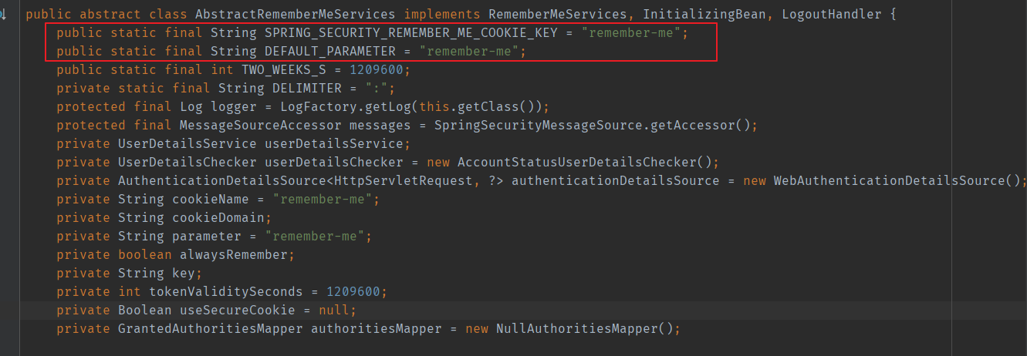The image size is (1027, 356).
Task: Place cursor on SPRING_SECURITY_REMEMBER_ME_COOKIE_KEY constant
Action: 410,32
